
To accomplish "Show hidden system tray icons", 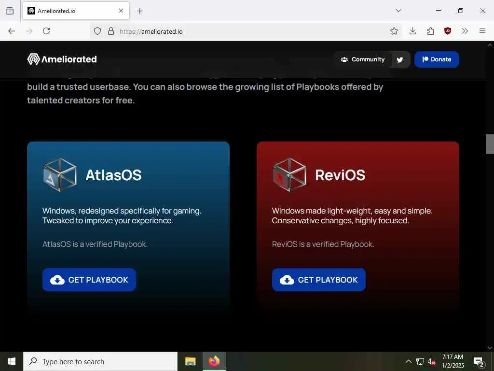I will pyautogui.click(x=408, y=361).
